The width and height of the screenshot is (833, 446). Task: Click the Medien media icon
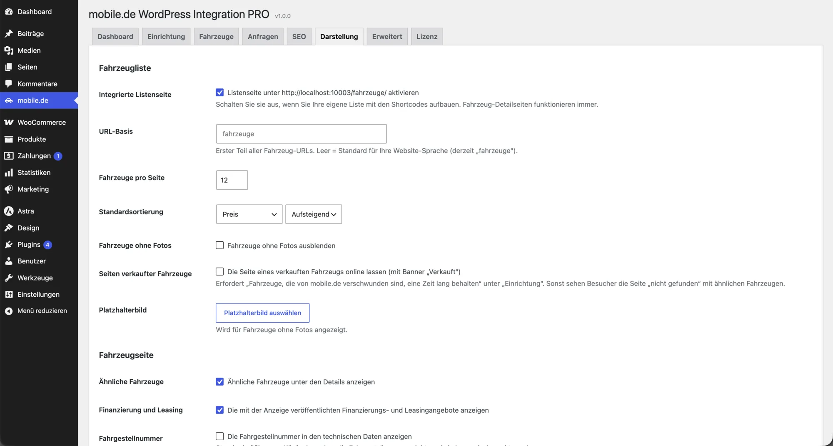click(9, 50)
